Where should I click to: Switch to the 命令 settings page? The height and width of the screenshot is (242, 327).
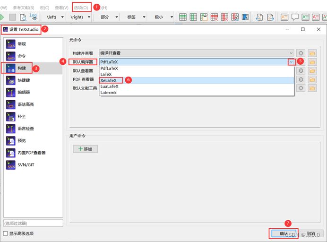(x=33, y=56)
